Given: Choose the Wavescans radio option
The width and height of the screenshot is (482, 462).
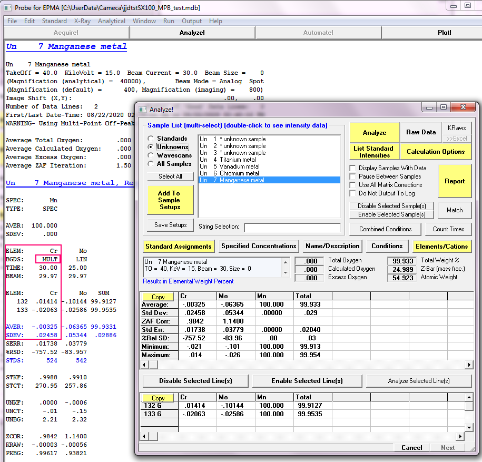Looking at the screenshot, I should [151, 155].
